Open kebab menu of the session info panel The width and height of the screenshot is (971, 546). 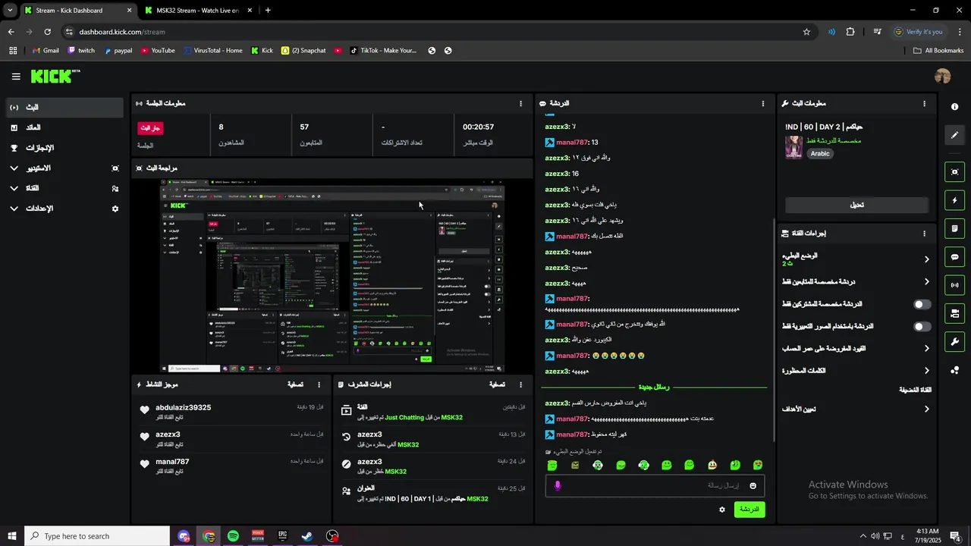[520, 103]
